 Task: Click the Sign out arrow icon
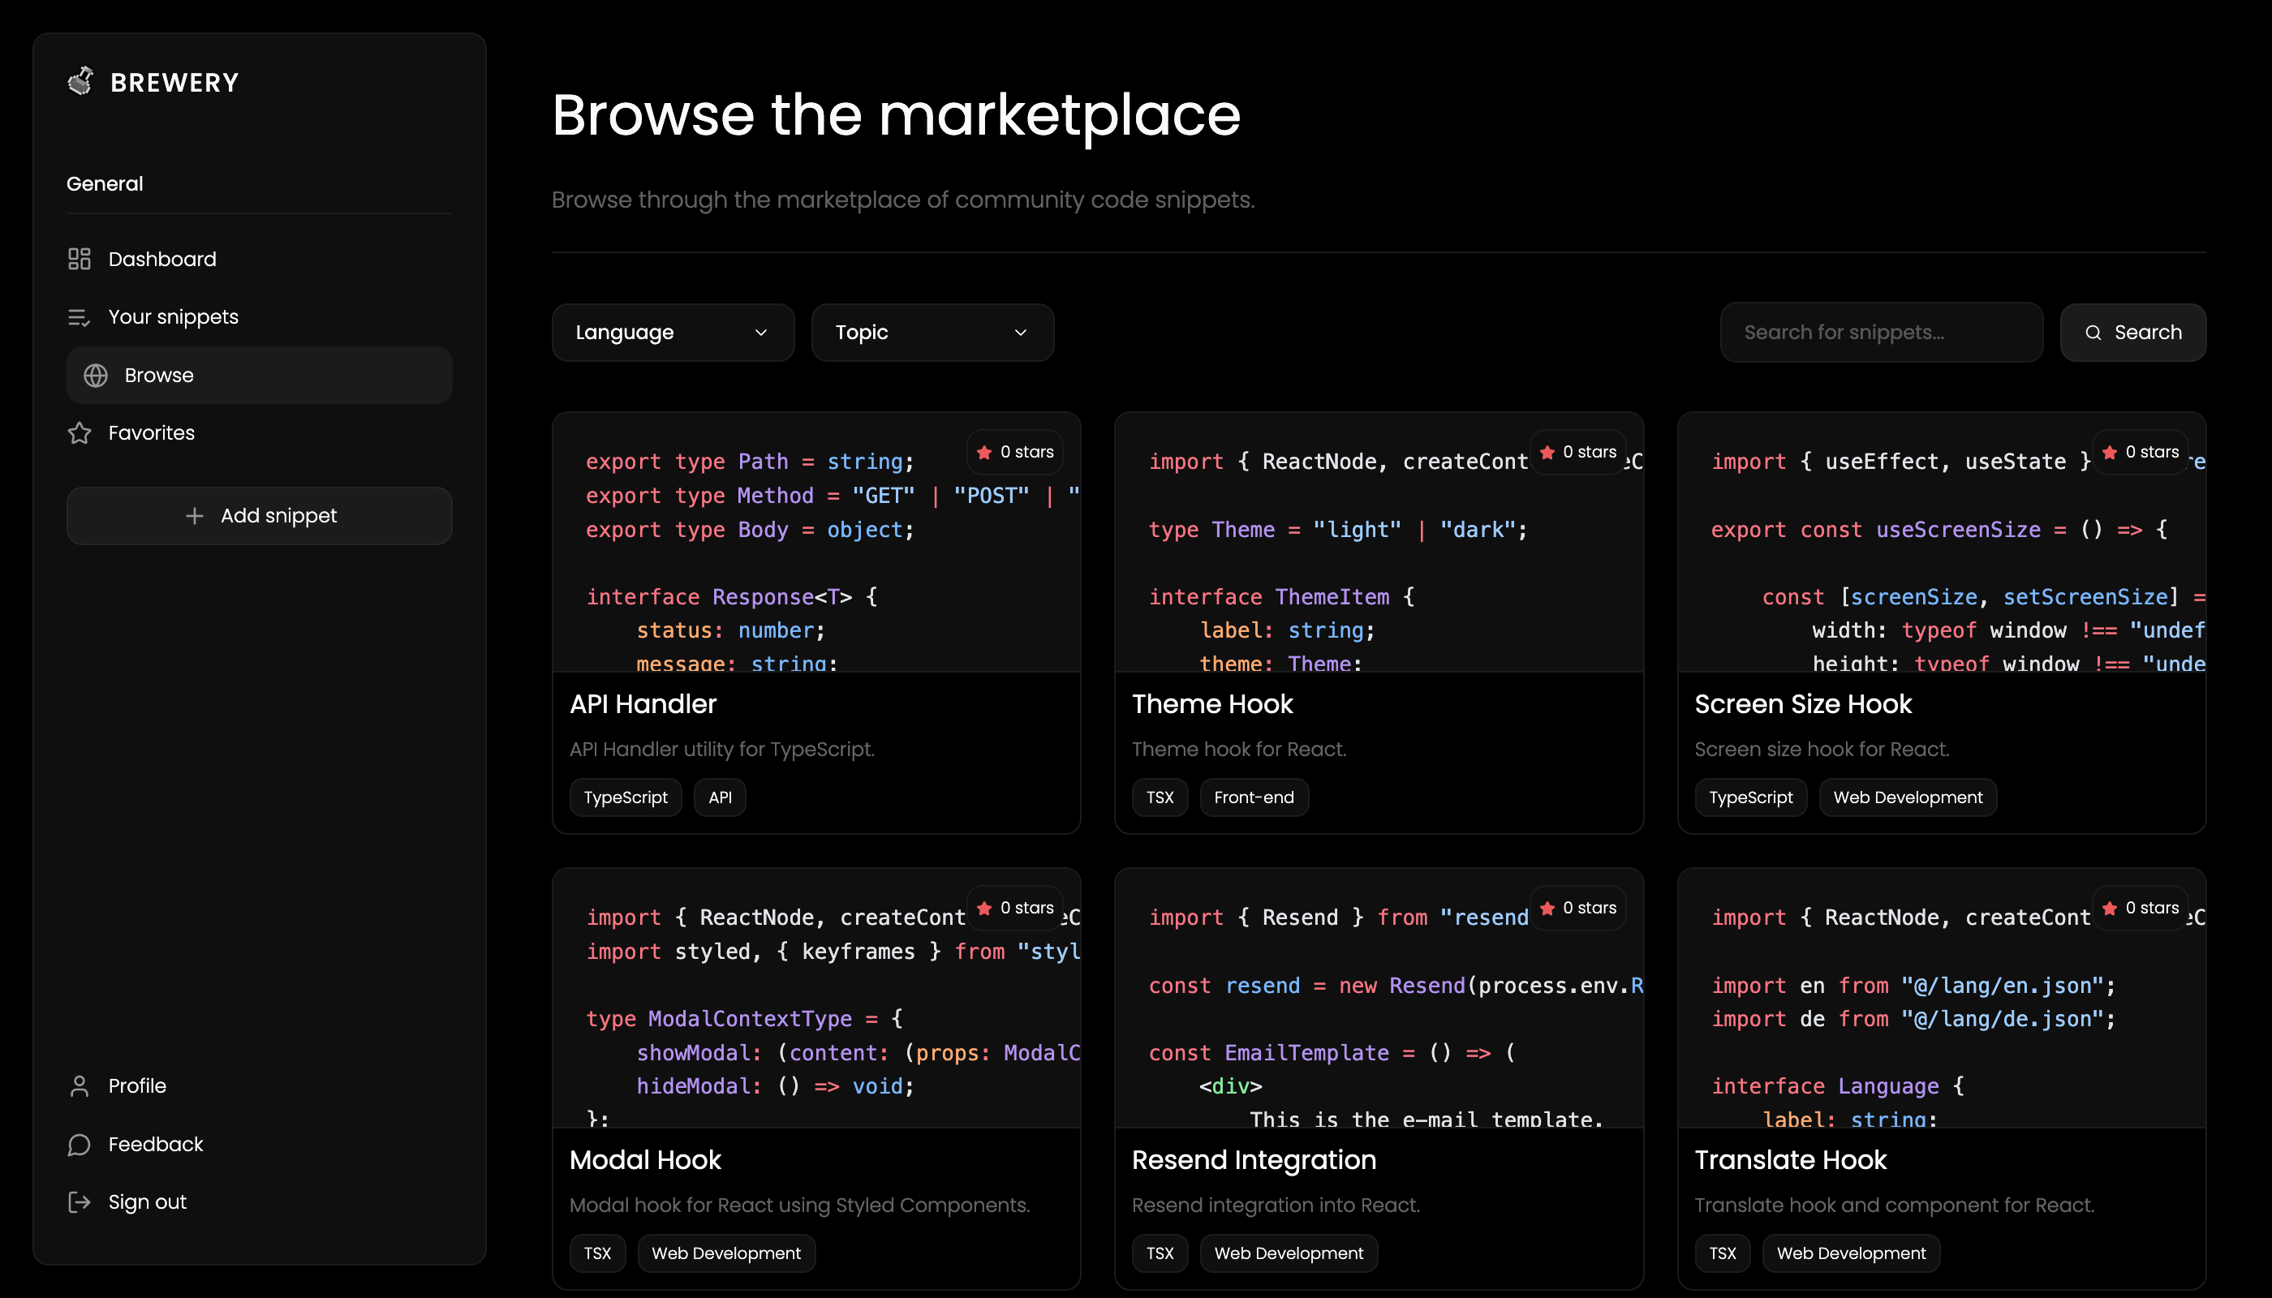(x=80, y=1201)
